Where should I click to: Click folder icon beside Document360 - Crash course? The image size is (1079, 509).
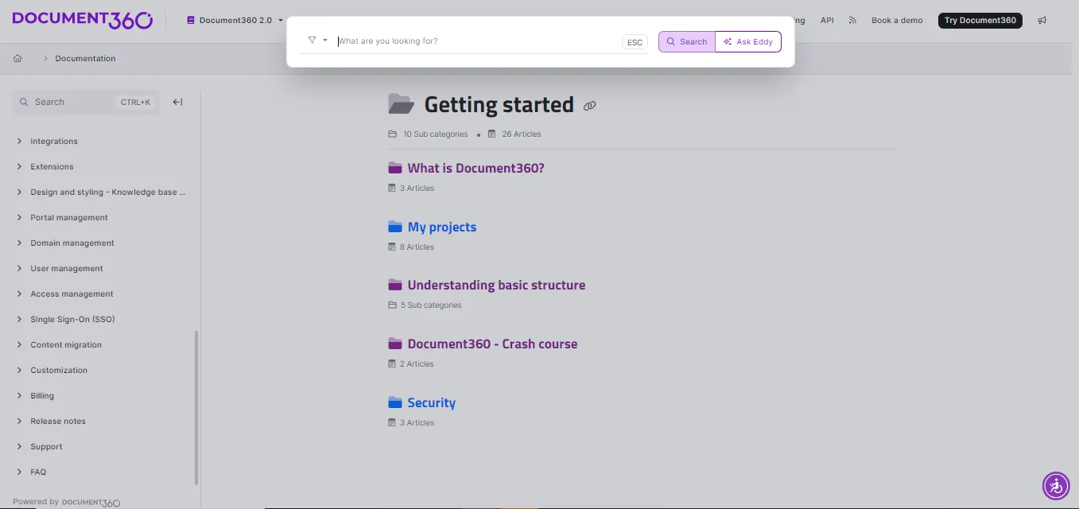[x=395, y=344]
